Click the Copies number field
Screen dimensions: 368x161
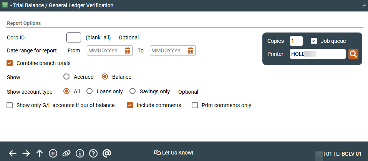(x=296, y=41)
